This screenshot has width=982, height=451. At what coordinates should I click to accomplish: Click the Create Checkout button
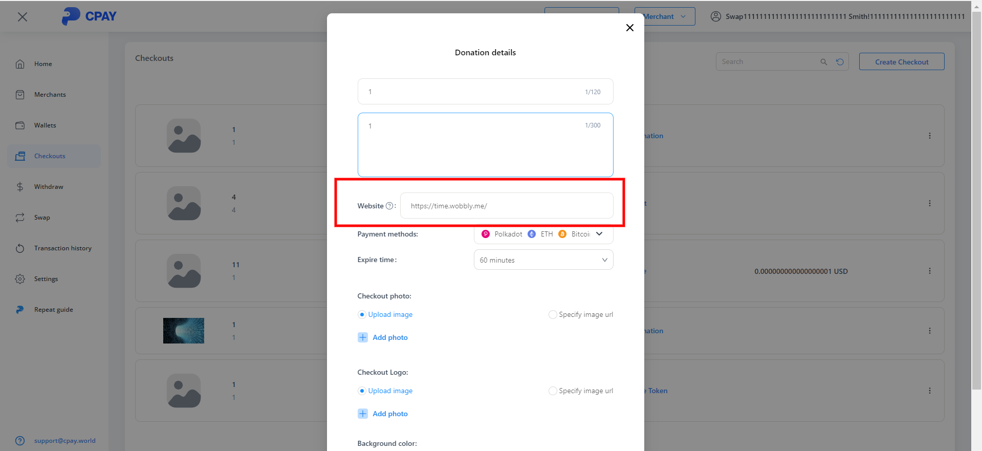(901, 62)
